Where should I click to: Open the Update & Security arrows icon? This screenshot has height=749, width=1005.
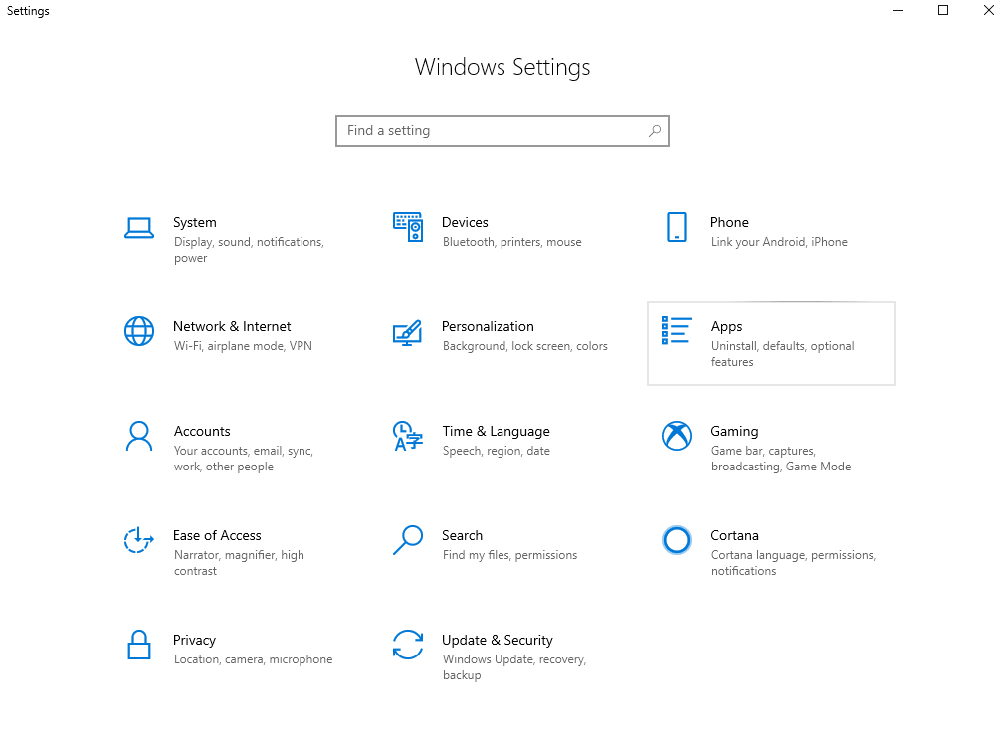point(408,645)
